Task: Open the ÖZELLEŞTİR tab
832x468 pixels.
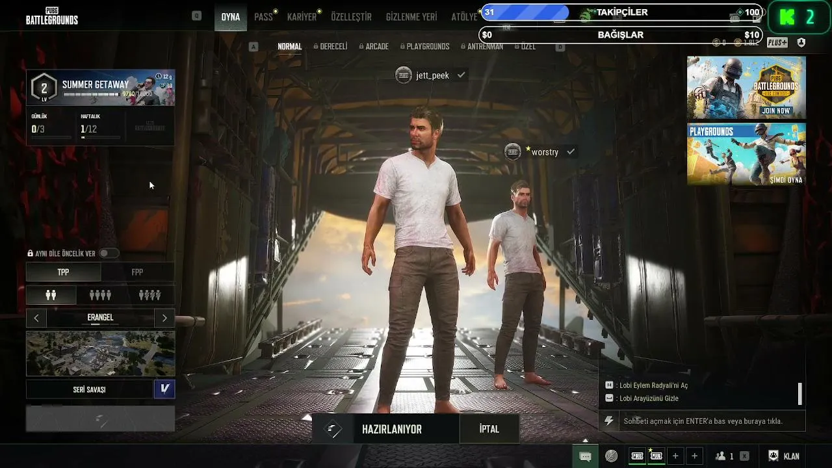Action: (x=351, y=17)
